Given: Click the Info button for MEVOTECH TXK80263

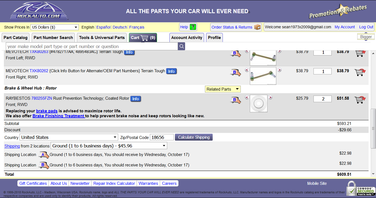Looking at the screenshot, I should pyautogui.click(x=129, y=52).
